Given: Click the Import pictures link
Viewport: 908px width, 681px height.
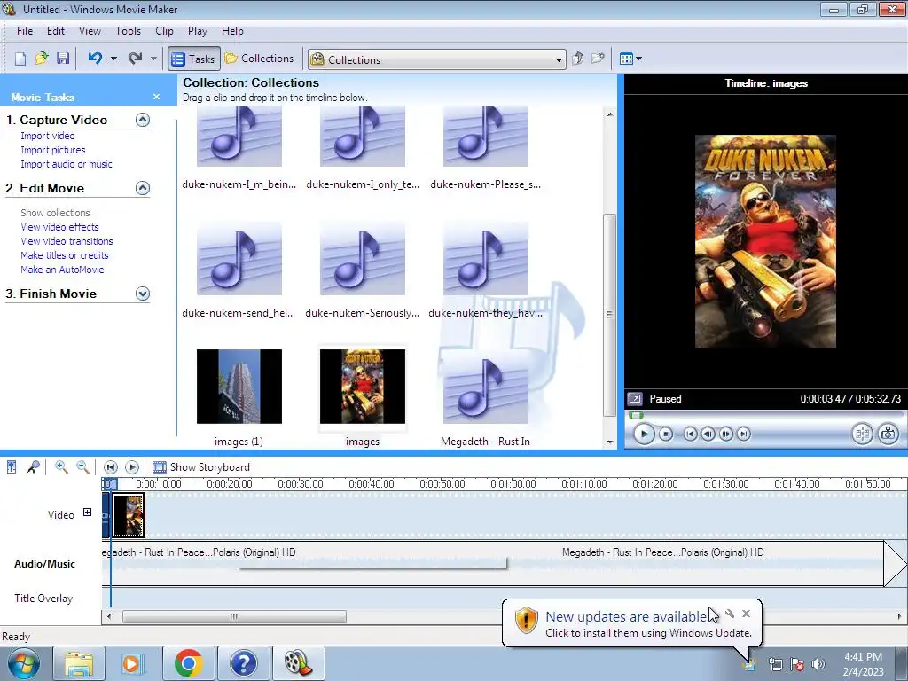Looking at the screenshot, I should click(x=52, y=150).
